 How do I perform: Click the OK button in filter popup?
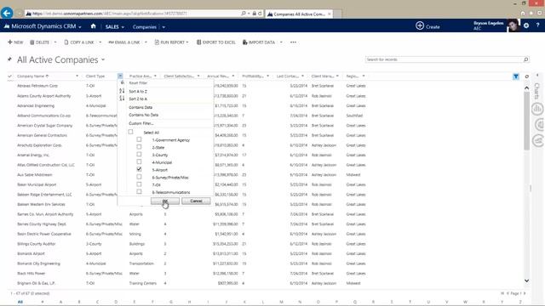click(165, 201)
